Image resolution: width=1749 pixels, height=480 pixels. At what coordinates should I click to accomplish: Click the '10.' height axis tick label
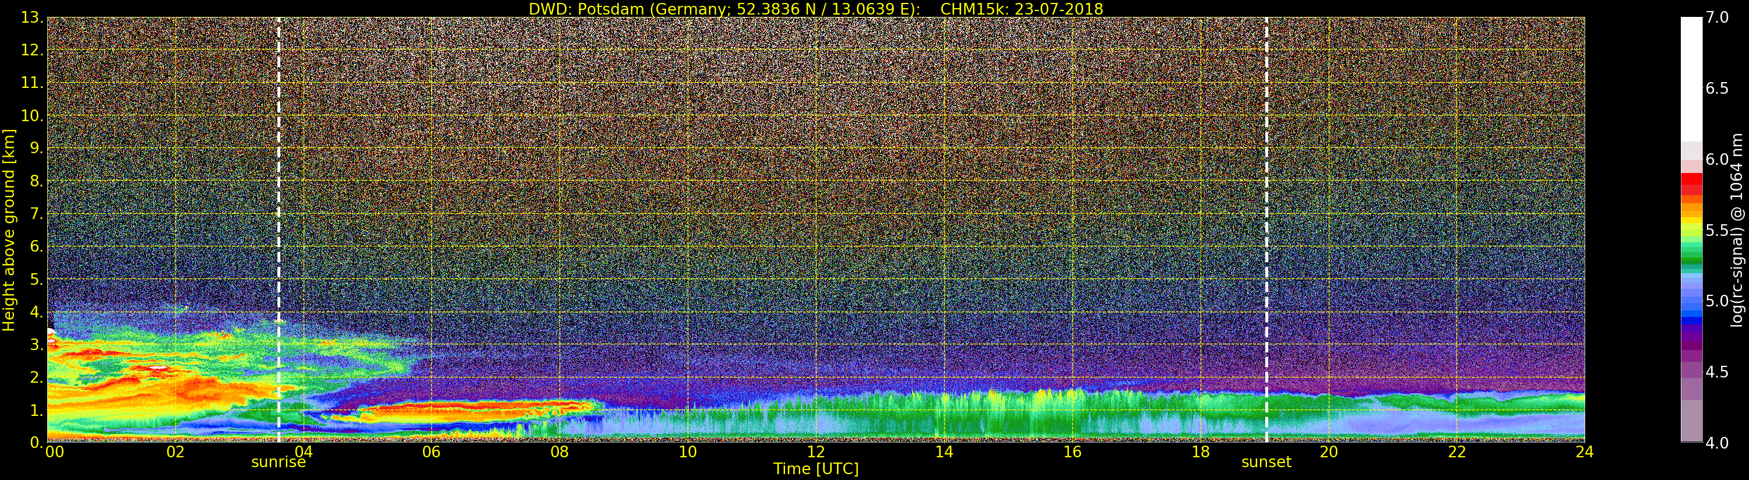click(32, 115)
